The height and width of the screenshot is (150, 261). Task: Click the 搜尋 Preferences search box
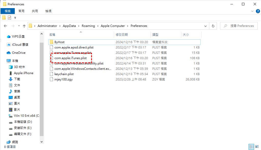point(239,26)
